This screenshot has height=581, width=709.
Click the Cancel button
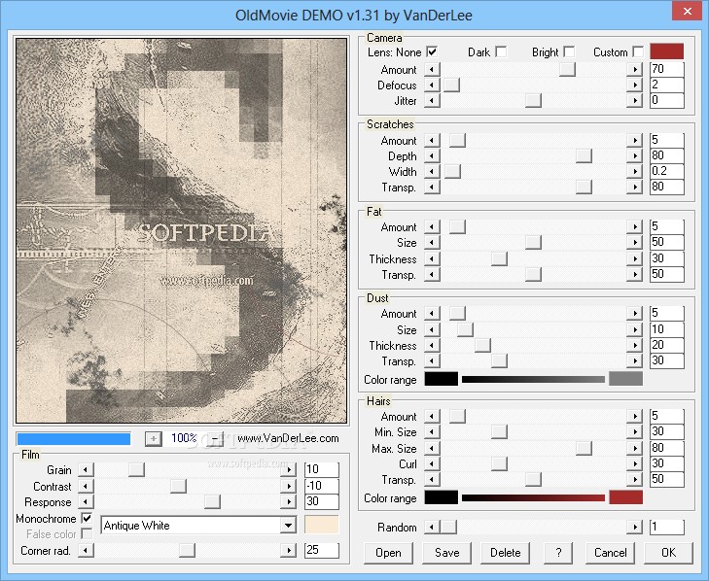coord(611,553)
